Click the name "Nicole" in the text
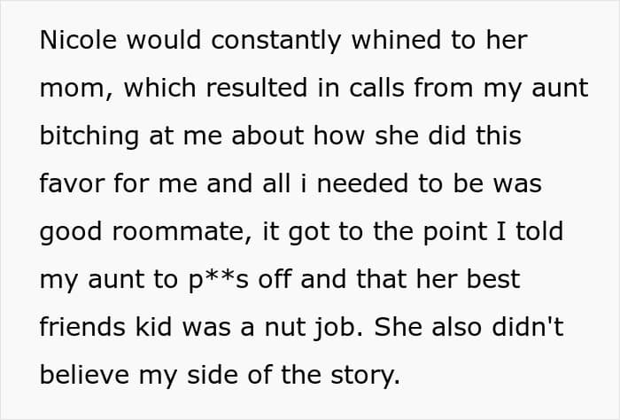 (74, 42)
